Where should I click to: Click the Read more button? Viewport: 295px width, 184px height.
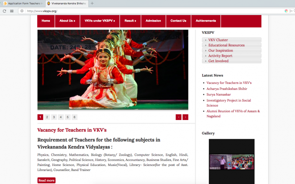tap(46, 181)
